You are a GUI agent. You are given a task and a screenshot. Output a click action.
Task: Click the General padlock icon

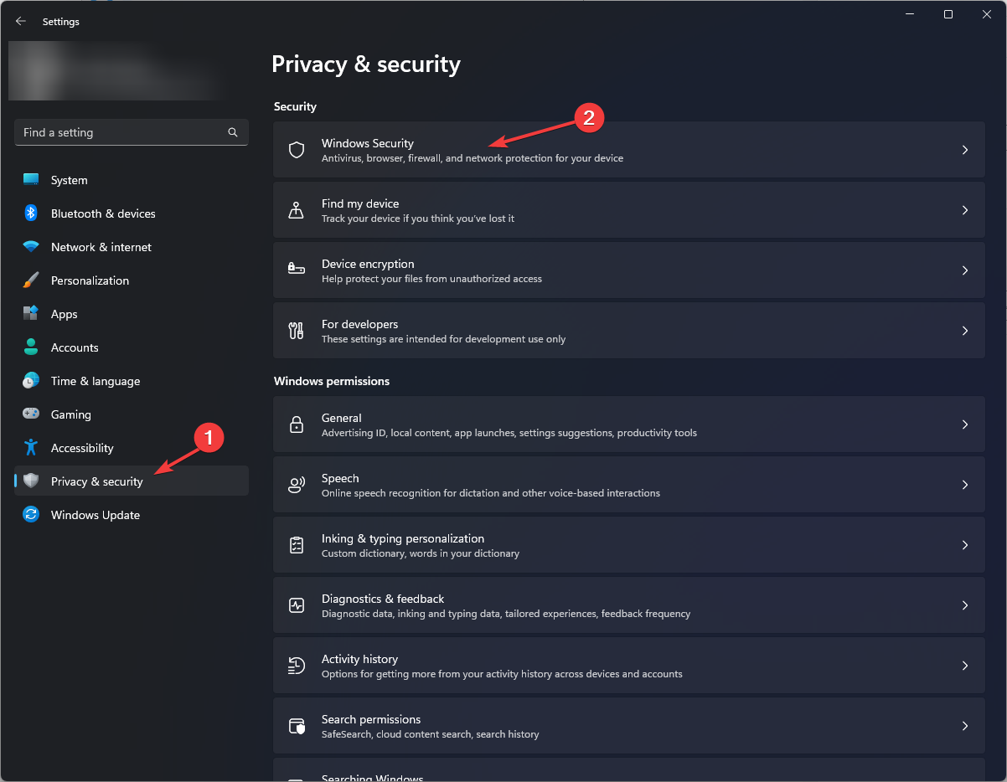[297, 424]
